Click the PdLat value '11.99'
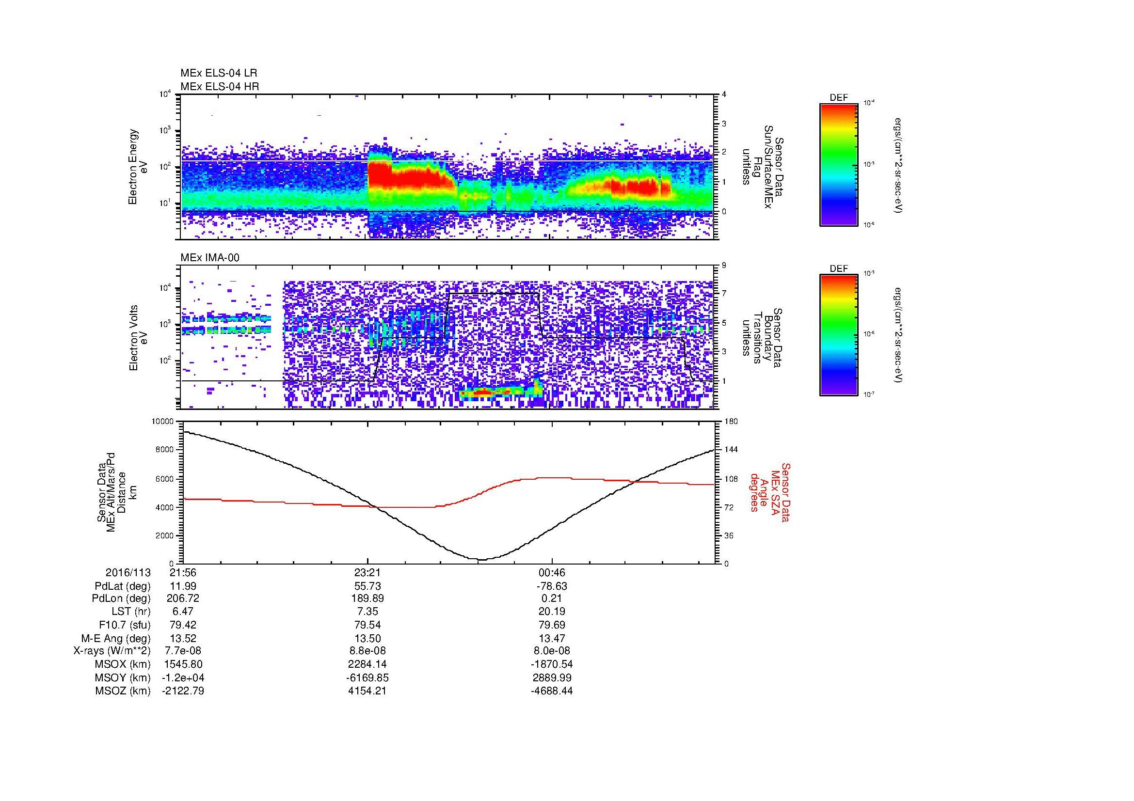1134x801 pixels. coord(183,586)
